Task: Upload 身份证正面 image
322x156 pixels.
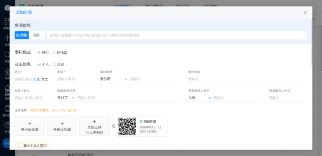Action: coord(30,126)
